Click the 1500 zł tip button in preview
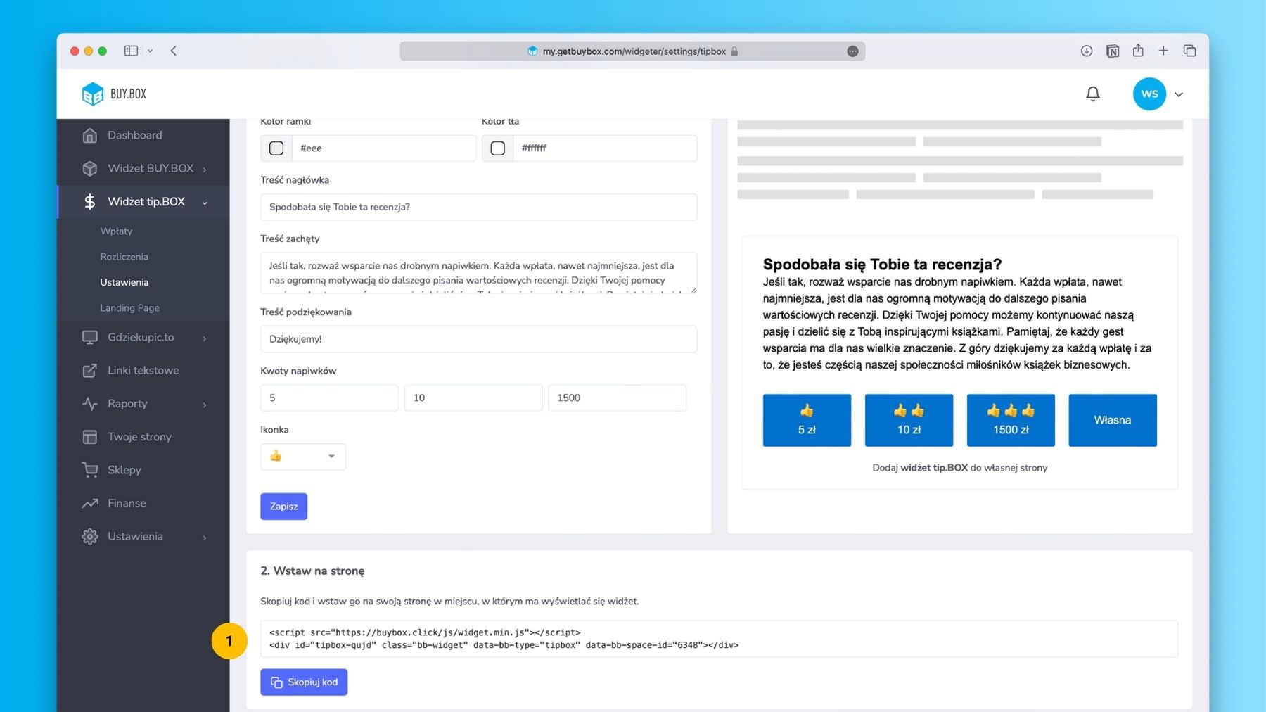Viewport: 1266px width, 712px height. [1011, 420]
